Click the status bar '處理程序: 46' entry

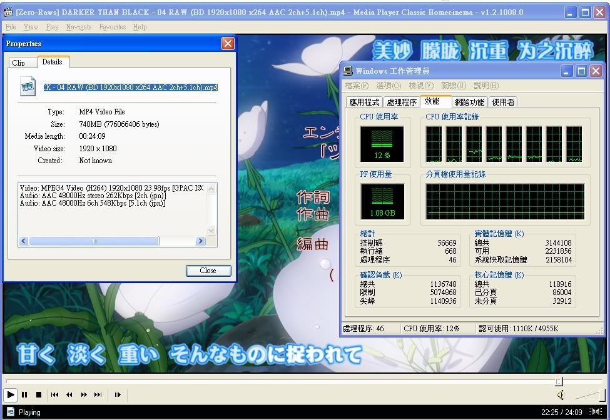tap(363, 329)
